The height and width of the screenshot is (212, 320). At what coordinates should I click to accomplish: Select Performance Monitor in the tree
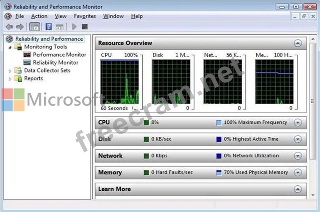pyautogui.click(x=60, y=55)
